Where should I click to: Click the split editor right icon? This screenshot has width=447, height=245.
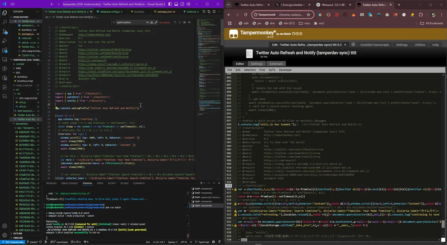(x=213, y=12)
